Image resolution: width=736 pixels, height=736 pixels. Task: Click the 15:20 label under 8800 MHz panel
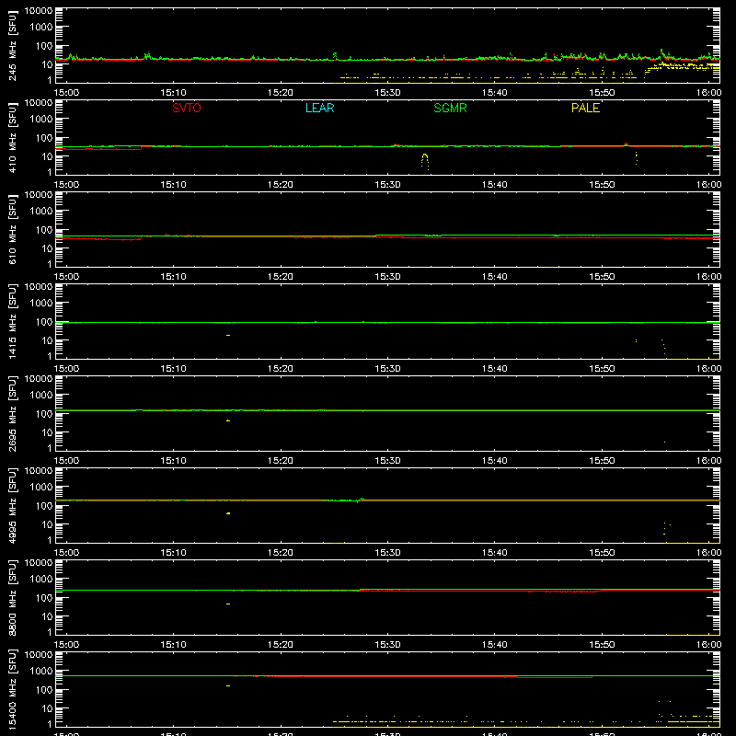[x=281, y=645]
